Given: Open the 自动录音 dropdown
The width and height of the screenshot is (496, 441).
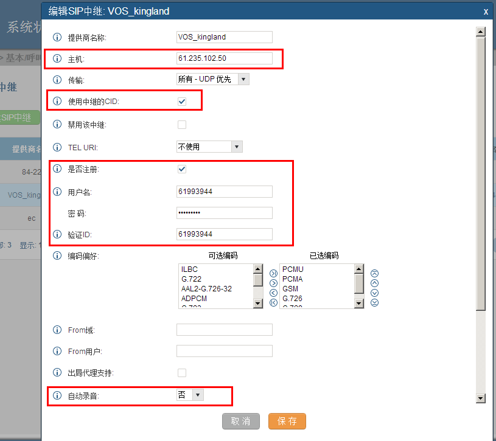Looking at the screenshot, I should tap(190, 395).
